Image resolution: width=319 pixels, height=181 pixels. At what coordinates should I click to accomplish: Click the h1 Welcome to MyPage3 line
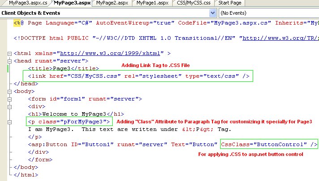[x=76, y=114]
